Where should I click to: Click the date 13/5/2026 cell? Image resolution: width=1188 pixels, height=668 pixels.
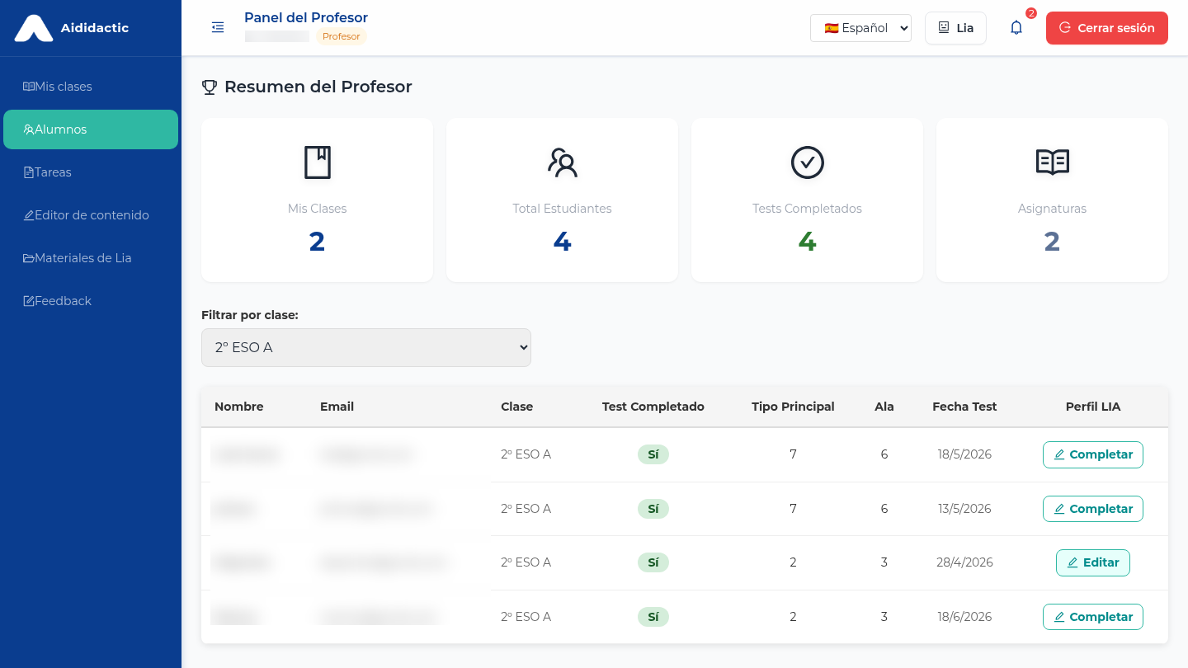(x=964, y=509)
